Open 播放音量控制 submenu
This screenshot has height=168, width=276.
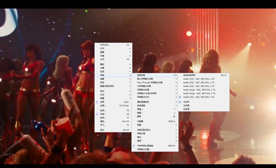(x=155, y=102)
